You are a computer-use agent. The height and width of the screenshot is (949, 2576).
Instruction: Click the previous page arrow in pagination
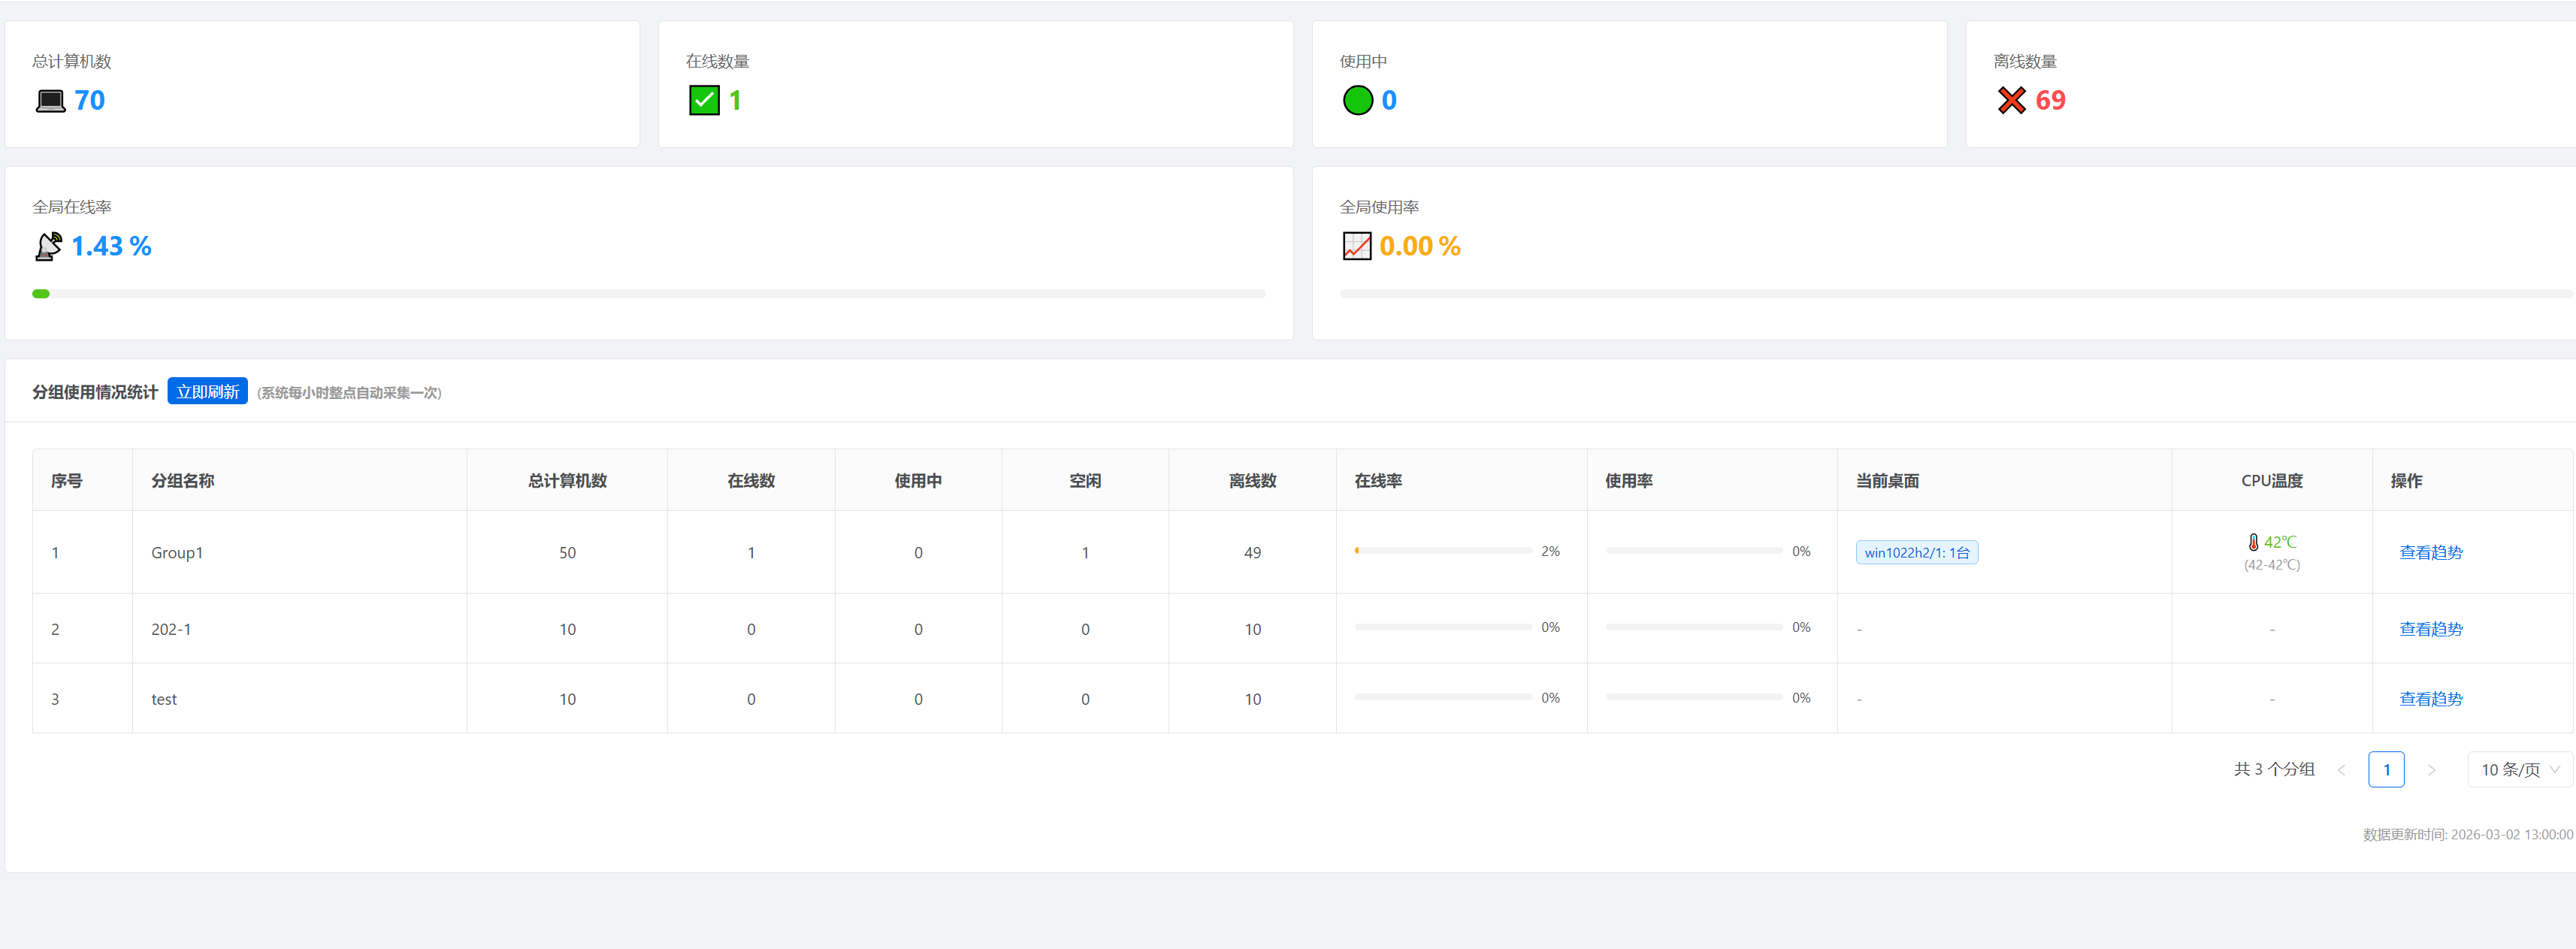(x=2342, y=769)
